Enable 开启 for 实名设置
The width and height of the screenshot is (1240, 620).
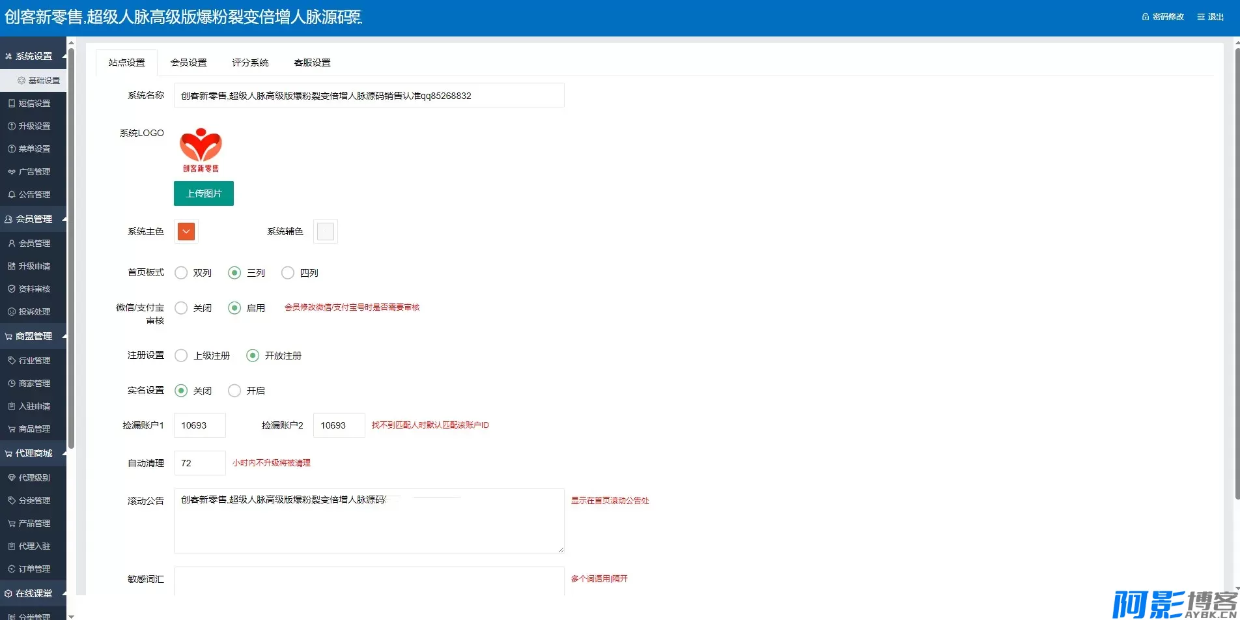pyautogui.click(x=234, y=391)
